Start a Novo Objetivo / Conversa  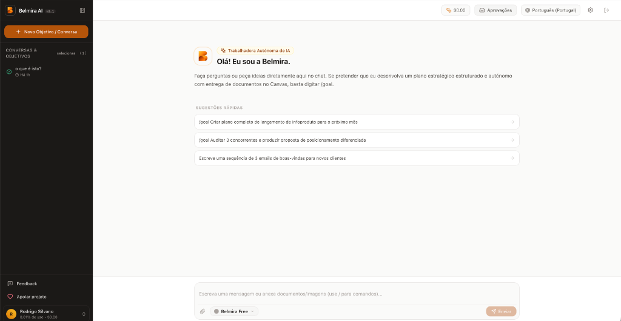(x=46, y=31)
